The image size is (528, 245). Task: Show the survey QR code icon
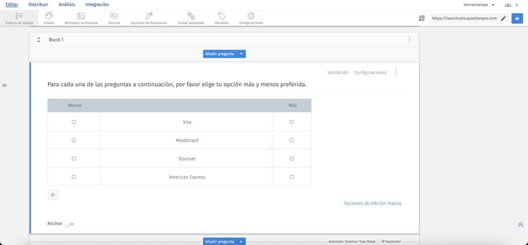coord(422,18)
